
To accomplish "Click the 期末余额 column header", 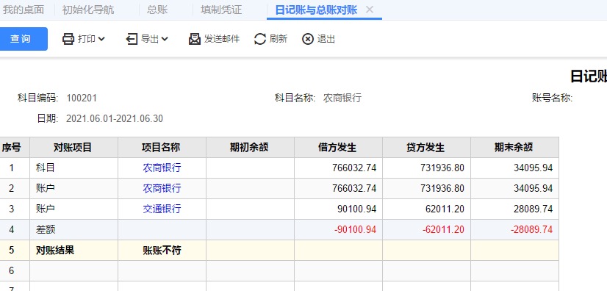I will 515,148.
